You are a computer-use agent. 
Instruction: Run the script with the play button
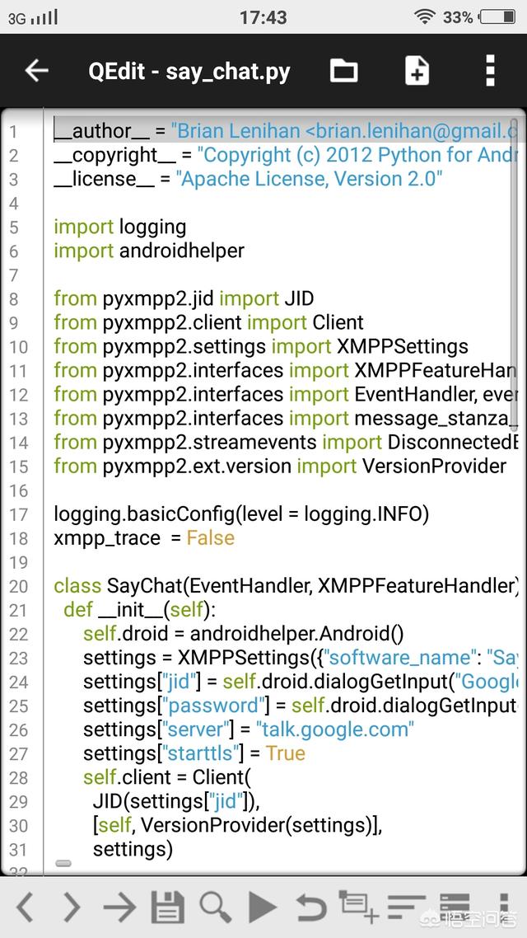pos(263,908)
